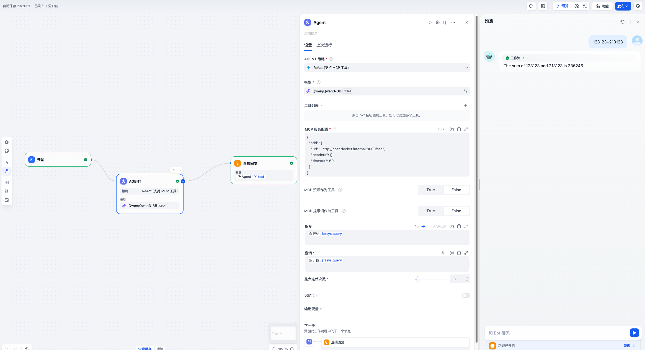This screenshot has height=350, width=645.
Task: Select the pointer mode tool
Action: tap(7, 162)
